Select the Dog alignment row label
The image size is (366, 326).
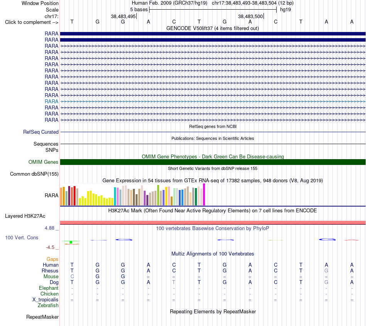[54, 282]
